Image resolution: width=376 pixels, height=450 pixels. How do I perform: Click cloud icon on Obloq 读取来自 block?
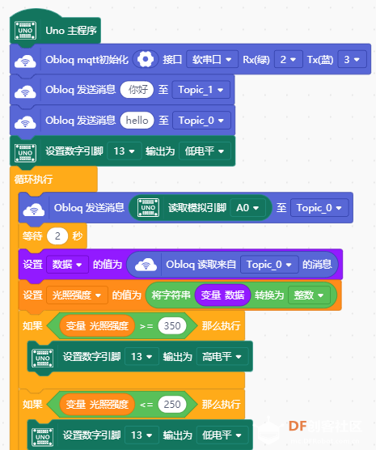tap(146, 265)
